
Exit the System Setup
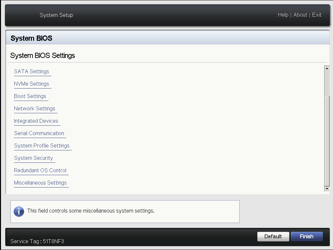click(317, 15)
